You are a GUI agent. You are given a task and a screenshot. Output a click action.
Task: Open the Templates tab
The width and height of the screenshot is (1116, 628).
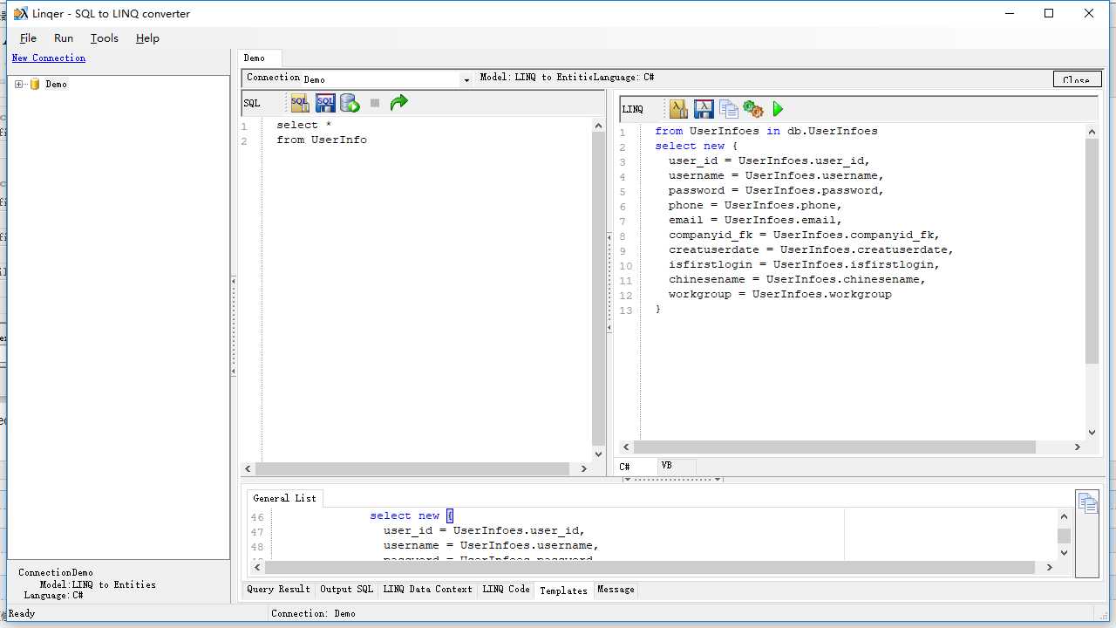pyautogui.click(x=563, y=590)
